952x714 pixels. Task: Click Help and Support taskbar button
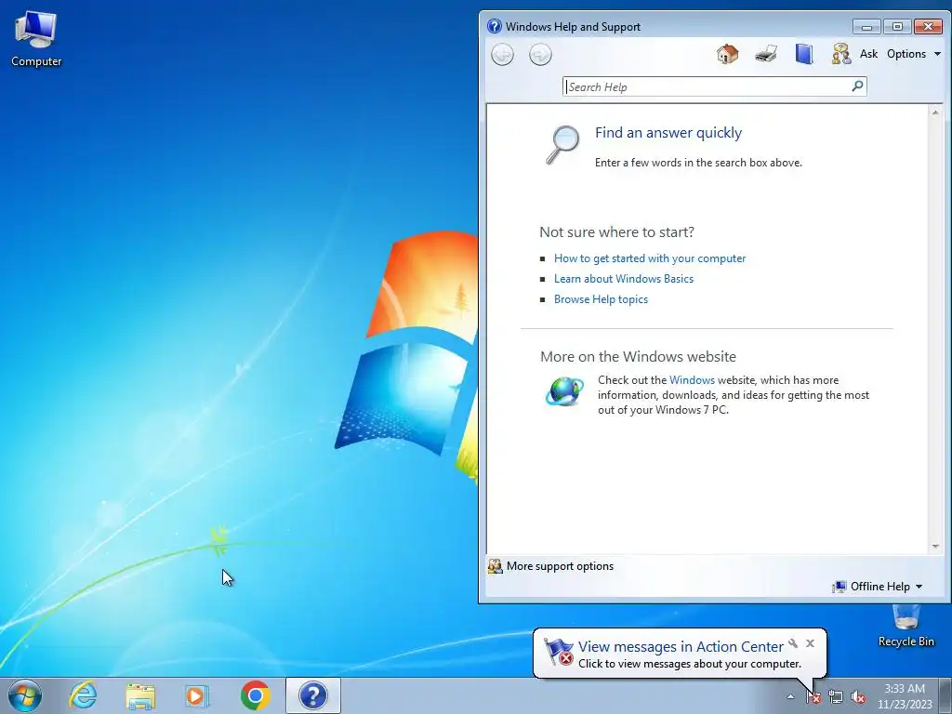[313, 695]
